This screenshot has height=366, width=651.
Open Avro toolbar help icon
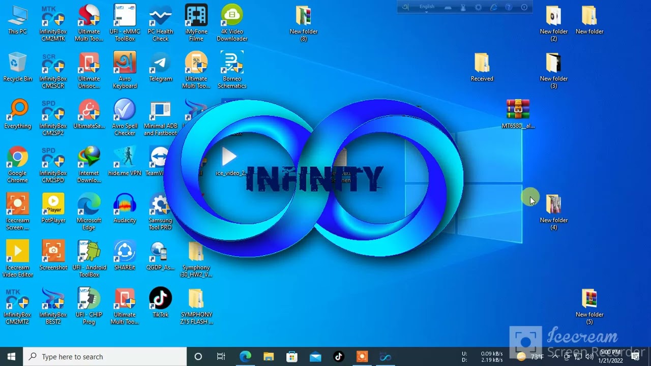point(509,7)
